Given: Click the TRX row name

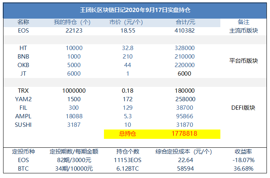Looking at the screenshot, I should 23,91.
